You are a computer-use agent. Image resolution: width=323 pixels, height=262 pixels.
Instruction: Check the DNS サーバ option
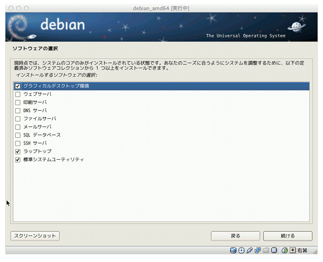click(x=18, y=111)
